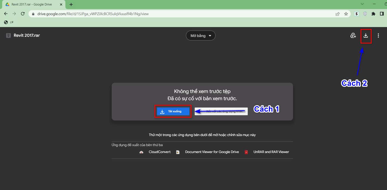387x190 pixels.
Task: Click the file type icon beside Revit 2017.rar
Action: (8, 35)
